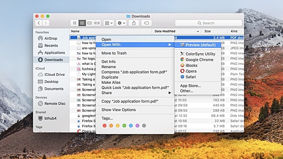Screen dimensions: 283x159
Task: Switch to icon view
Action: click(x=74, y=23)
